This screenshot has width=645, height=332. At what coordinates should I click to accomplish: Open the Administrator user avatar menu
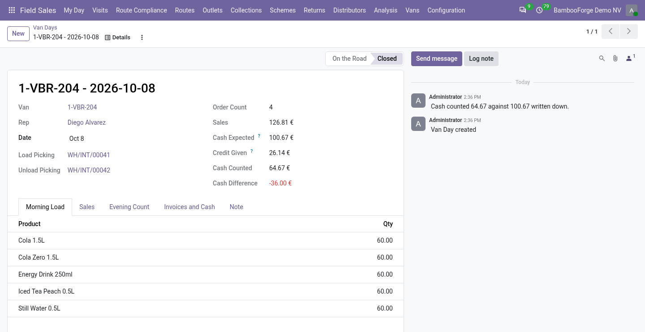(x=632, y=10)
